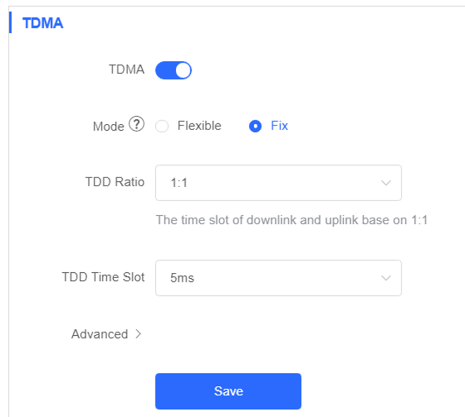This screenshot has width=465, height=417.
Task: Turn off the TDMA toggle switch
Action: [x=173, y=70]
